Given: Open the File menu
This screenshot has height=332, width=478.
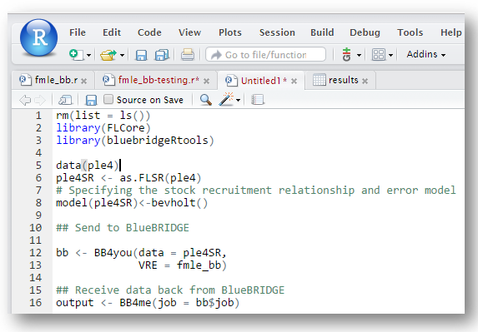Looking at the screenshot, I should point(78,32).
